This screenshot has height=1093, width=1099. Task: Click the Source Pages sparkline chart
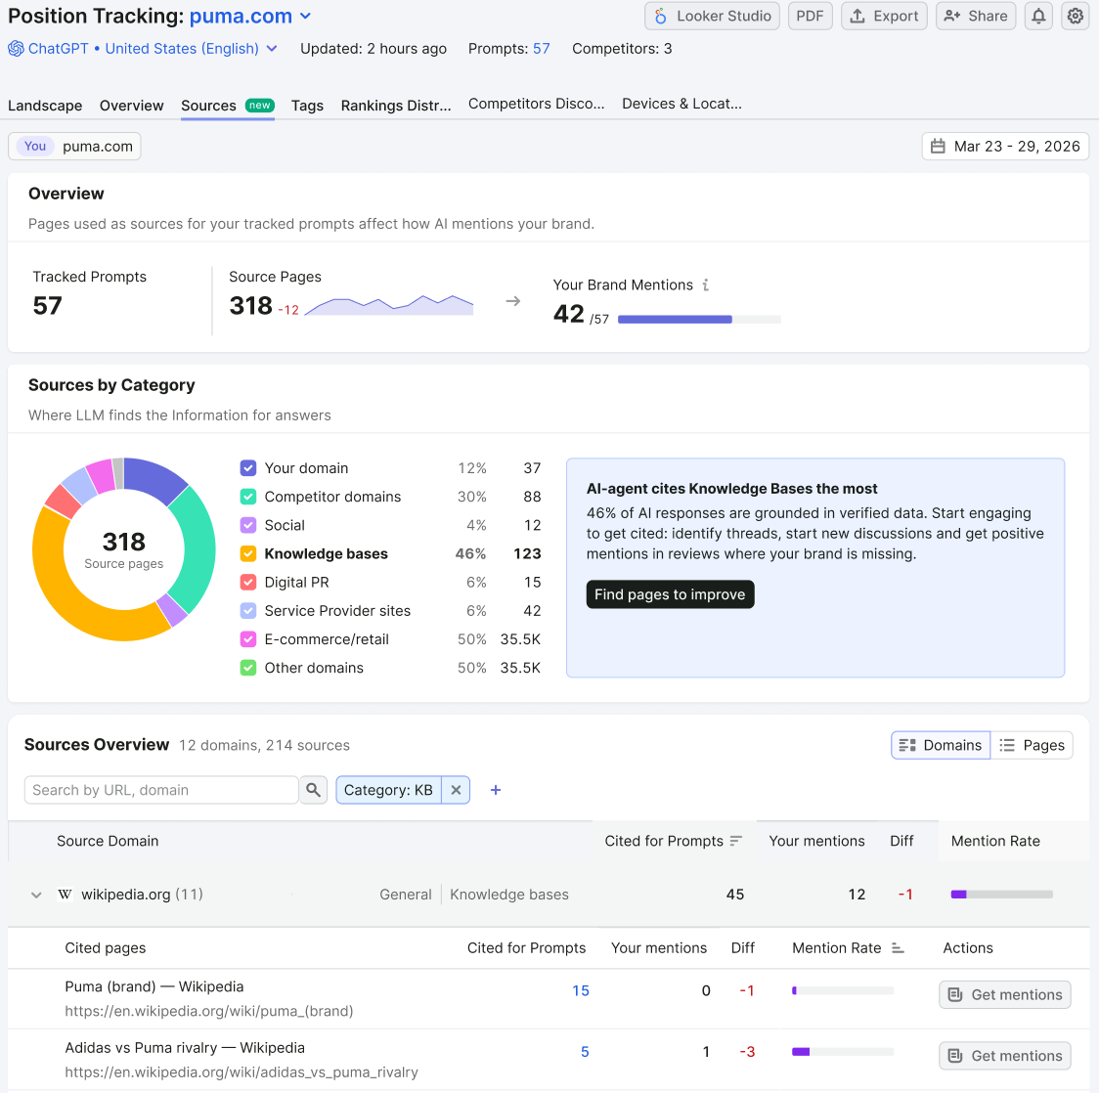click(x=389, y=305)
